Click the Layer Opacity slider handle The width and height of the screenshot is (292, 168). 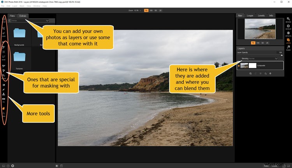[281, 55]
